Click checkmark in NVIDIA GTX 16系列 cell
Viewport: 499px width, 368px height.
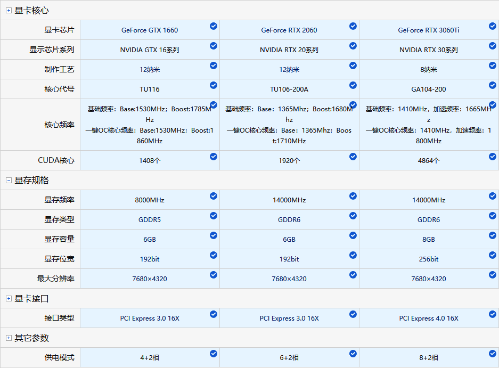(214, 46)
